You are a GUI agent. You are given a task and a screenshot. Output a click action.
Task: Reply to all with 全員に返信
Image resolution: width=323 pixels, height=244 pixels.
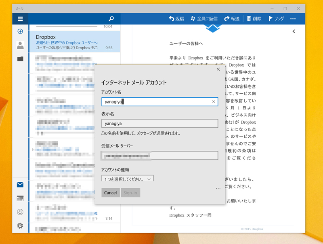[204, 19]
